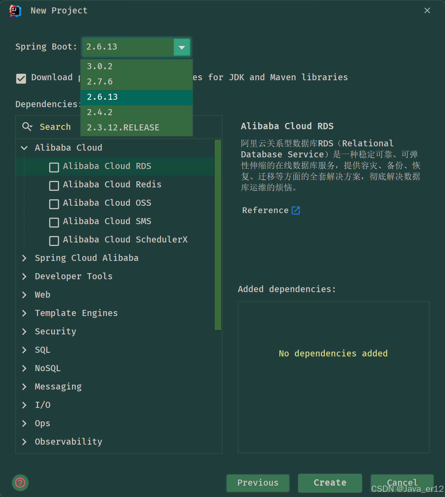Expand the Web category
This screenshot has height=497, width=445.
pyautogui.click(x=24, y=295)
